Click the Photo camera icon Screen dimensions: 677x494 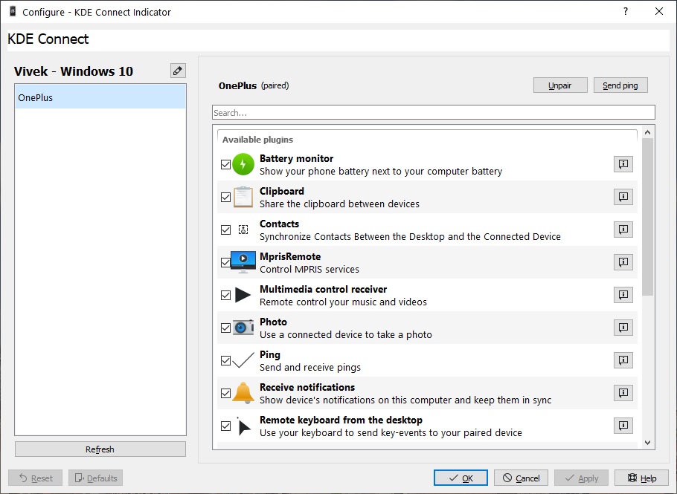[243, 328]
